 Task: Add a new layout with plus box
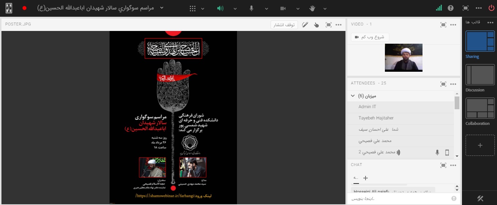[480, 145]
